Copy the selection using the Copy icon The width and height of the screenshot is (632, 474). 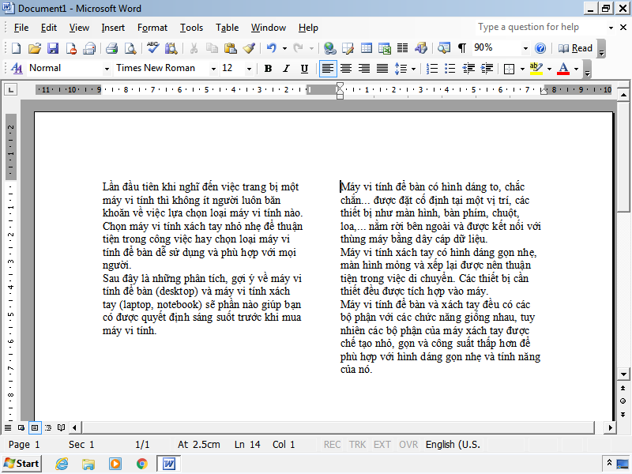point(212,48)
